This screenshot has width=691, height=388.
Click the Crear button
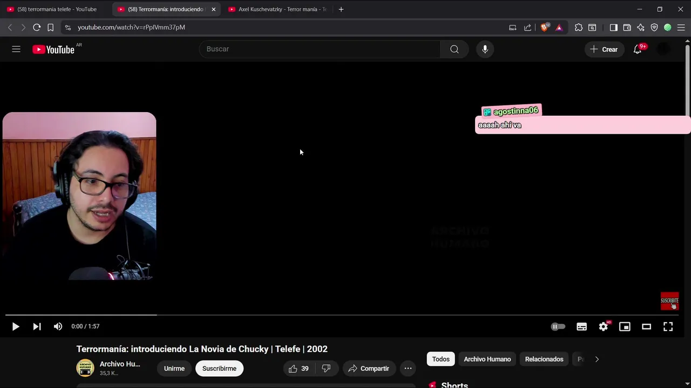coord(604,49)
